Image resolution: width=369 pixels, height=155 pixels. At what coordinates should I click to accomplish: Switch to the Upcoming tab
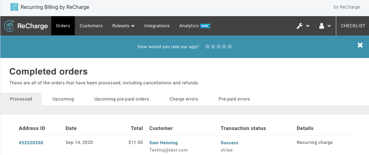pos(63,99)
